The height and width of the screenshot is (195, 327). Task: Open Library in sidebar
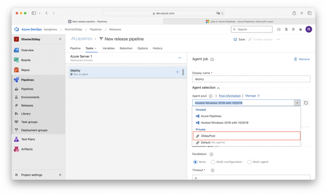(26, 114)
